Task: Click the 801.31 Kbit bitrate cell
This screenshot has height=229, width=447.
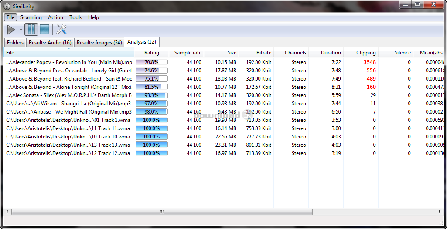Action: tap(259, 145)
